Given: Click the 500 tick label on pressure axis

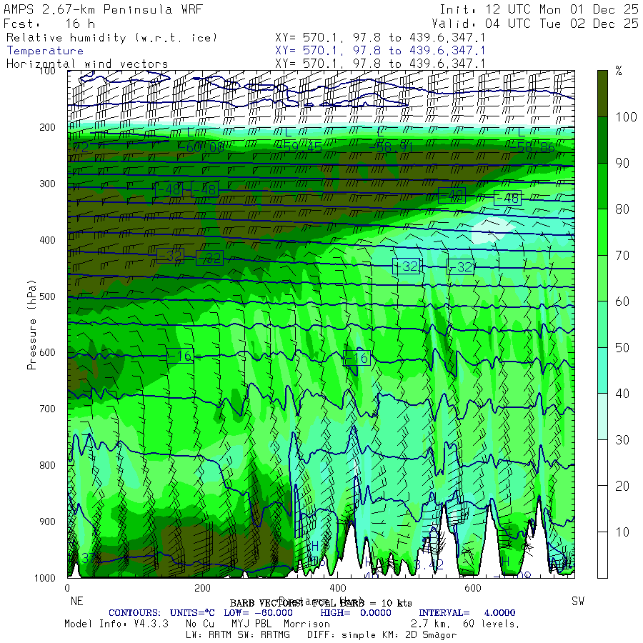Looking at the screenshot, I should [46, 296].
